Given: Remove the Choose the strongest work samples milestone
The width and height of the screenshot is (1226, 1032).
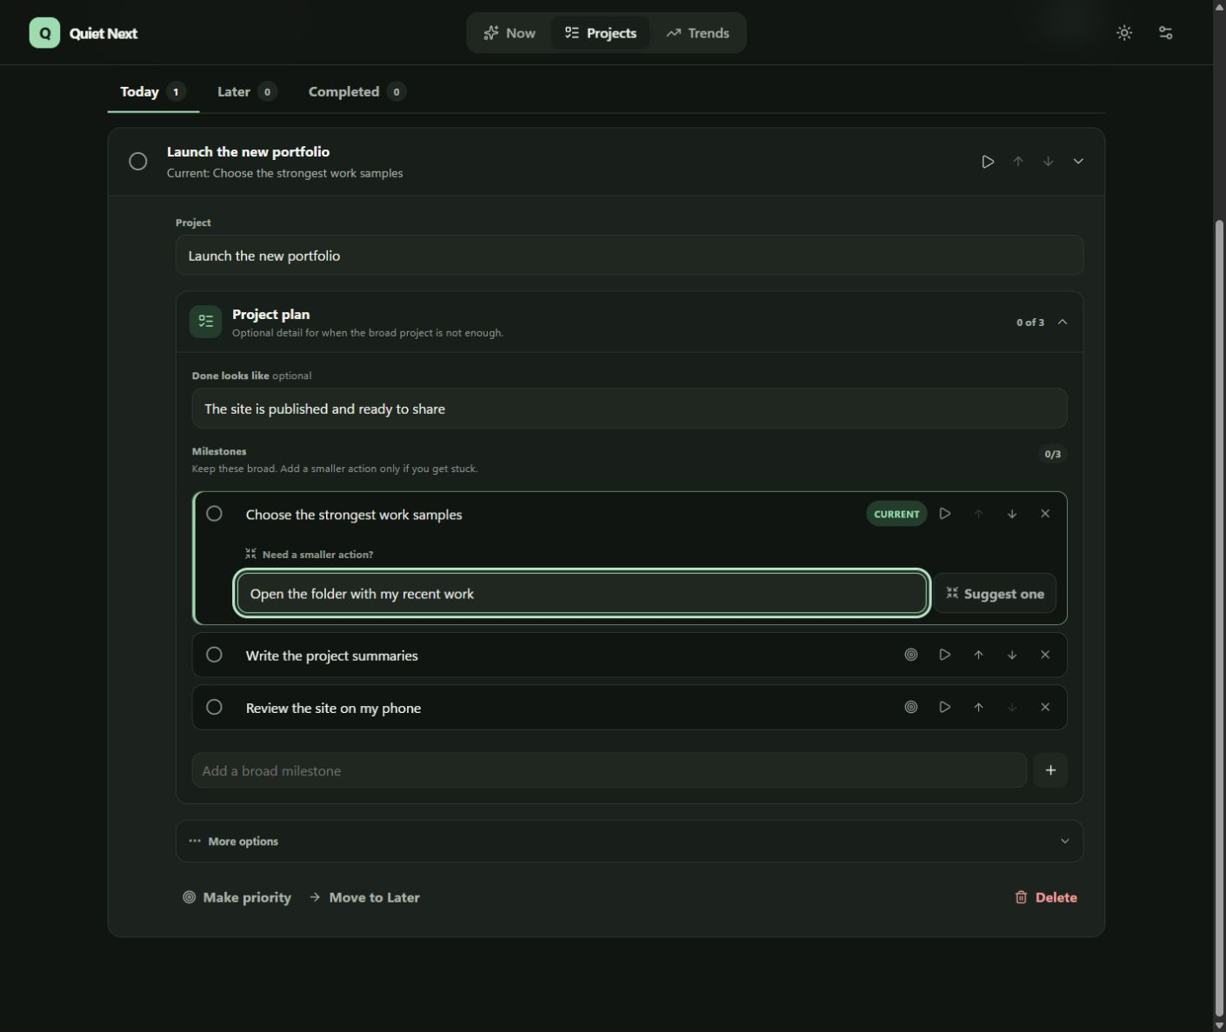Looking at the screenshot, I should click(x=1045, y=514).
